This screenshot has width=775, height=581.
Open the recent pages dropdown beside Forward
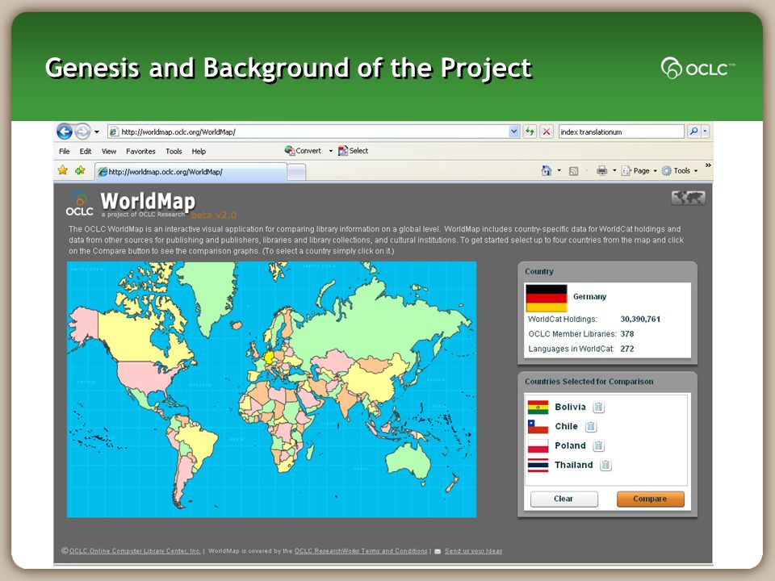(97, 132)
